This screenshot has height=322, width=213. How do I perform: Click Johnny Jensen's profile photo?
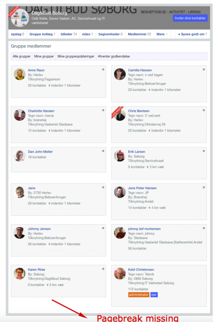coord(19,233)
